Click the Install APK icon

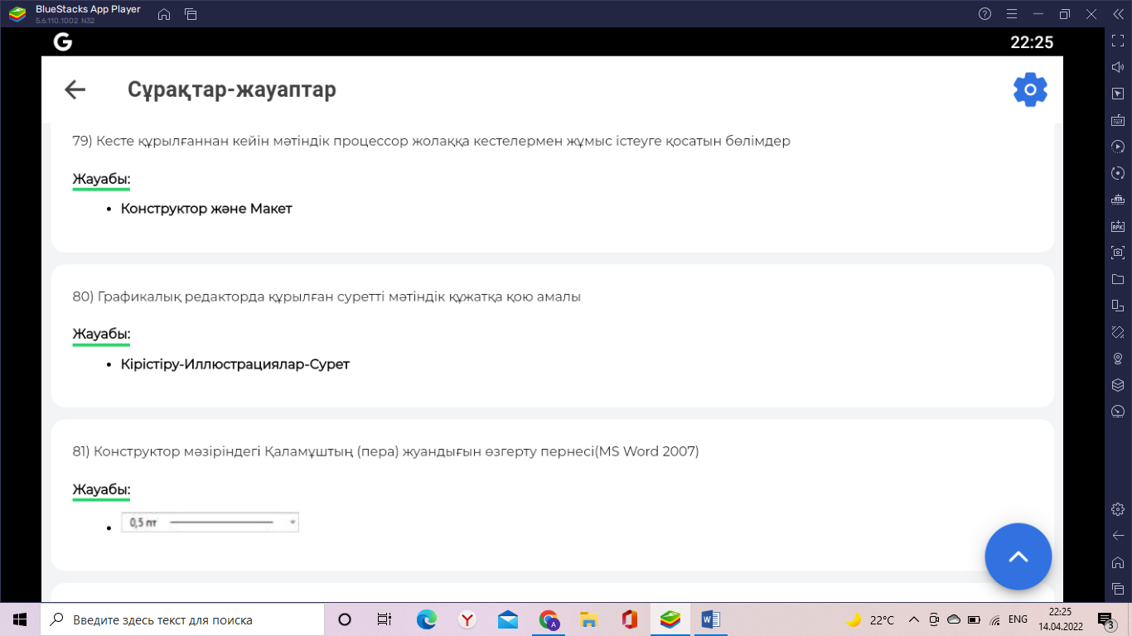1118,226
